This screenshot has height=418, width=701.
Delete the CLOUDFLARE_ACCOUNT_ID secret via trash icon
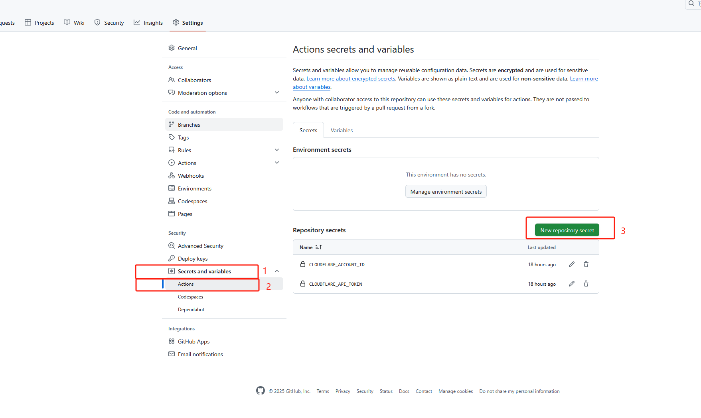coord(586,264)
